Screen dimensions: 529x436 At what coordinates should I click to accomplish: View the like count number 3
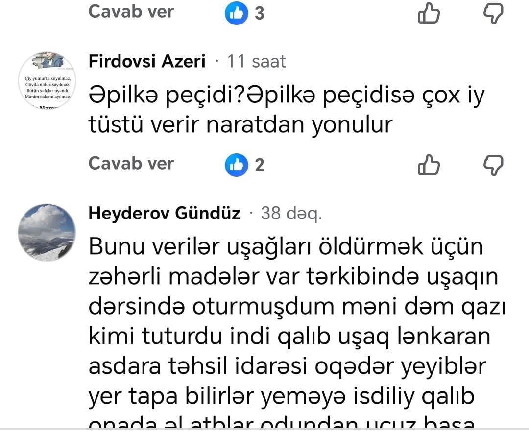[x=260, y=14]
